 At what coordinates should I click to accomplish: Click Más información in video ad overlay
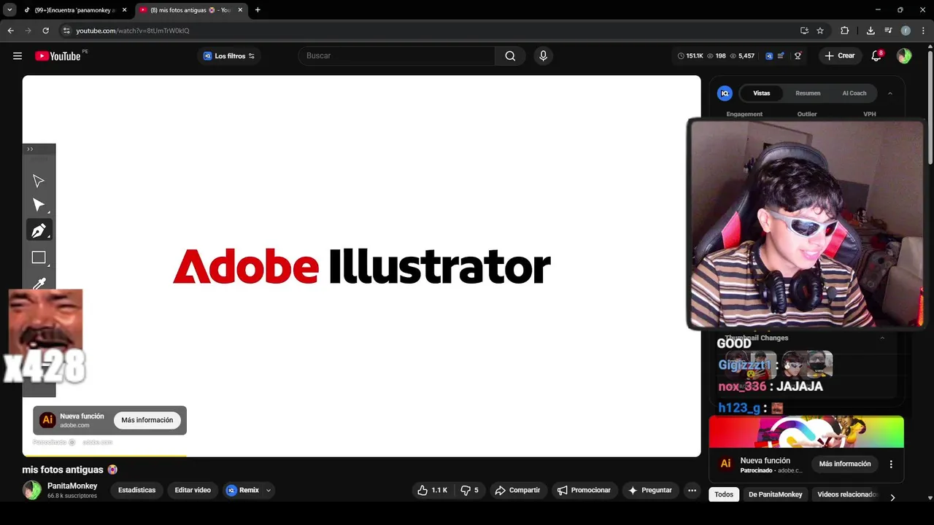(147, 420)
